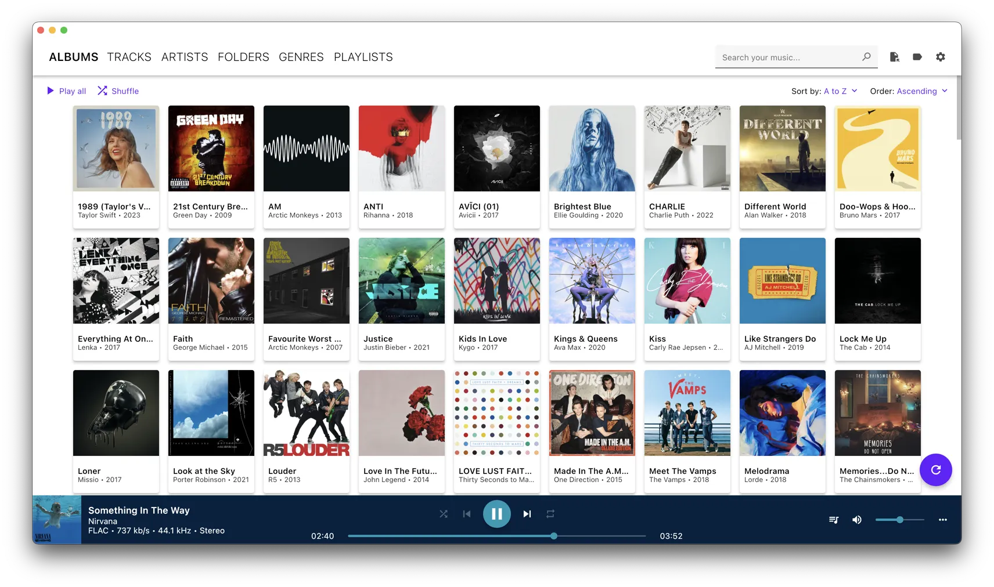Toggle repeat mode in player bar
The image size is (994, 587).
pos(550,514)
